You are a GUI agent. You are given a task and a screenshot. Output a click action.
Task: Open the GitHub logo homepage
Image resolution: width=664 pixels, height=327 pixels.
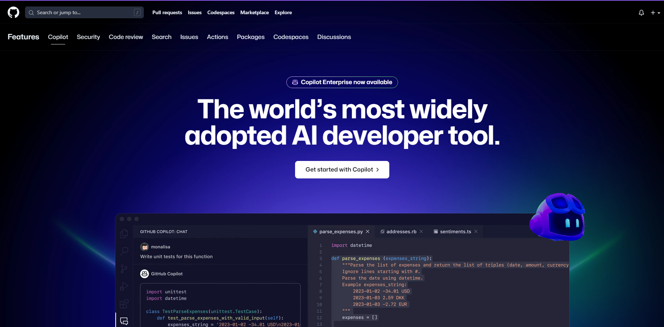[x=13, y=12]
